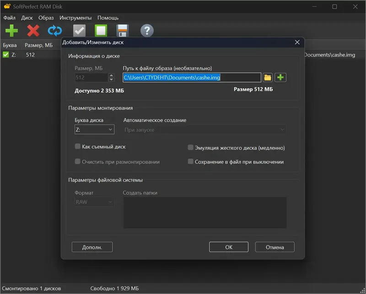Browse for image file with folder icon
366x294 pixels.
click(x=268, y=77)
